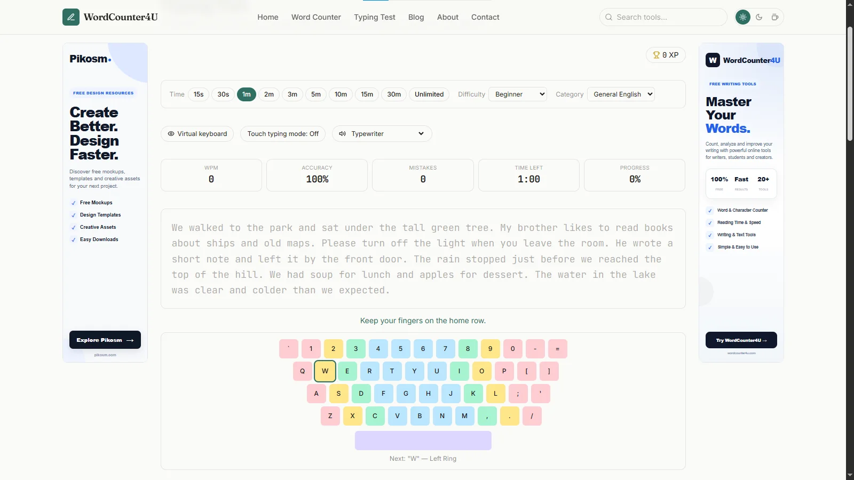Select 1m time option

[x=247, y=94]
